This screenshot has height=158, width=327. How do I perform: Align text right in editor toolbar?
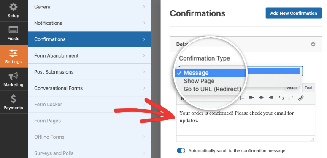coord(271,98)
